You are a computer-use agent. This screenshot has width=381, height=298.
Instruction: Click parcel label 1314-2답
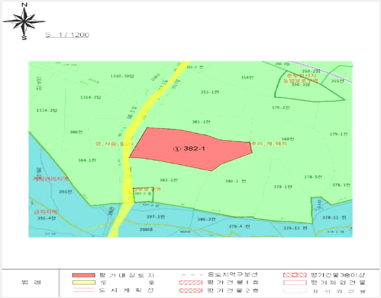[47, 111]
